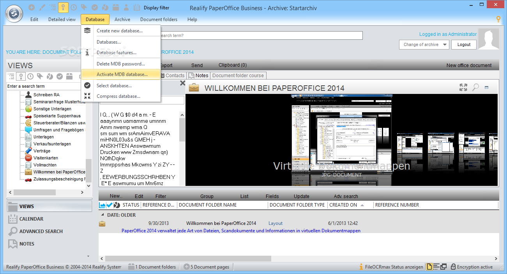Open the Display filter option
Viewport: 507px width, 274px height.
pos(156,8)
